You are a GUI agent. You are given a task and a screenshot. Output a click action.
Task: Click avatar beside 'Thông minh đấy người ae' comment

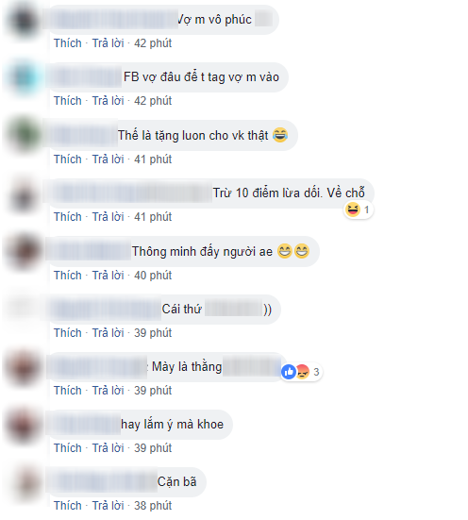click(24, 252)
